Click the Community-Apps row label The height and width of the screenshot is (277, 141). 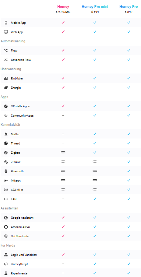click(x=22, y=116)
